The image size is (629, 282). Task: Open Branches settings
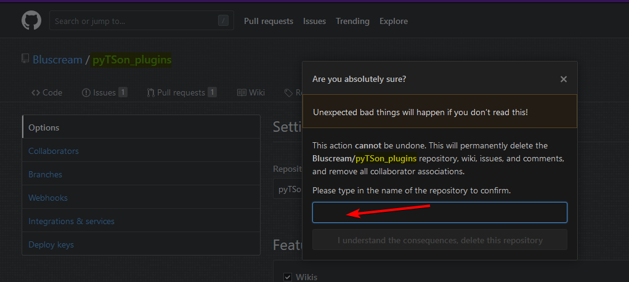(141, 174)
